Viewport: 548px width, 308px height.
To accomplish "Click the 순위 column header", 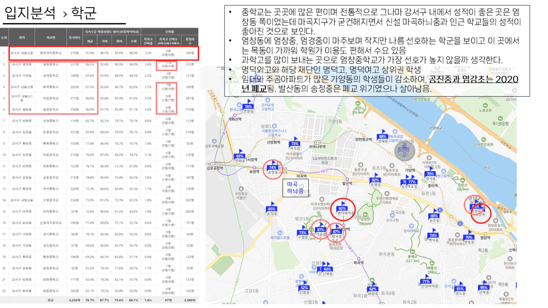I will point(4,38).
